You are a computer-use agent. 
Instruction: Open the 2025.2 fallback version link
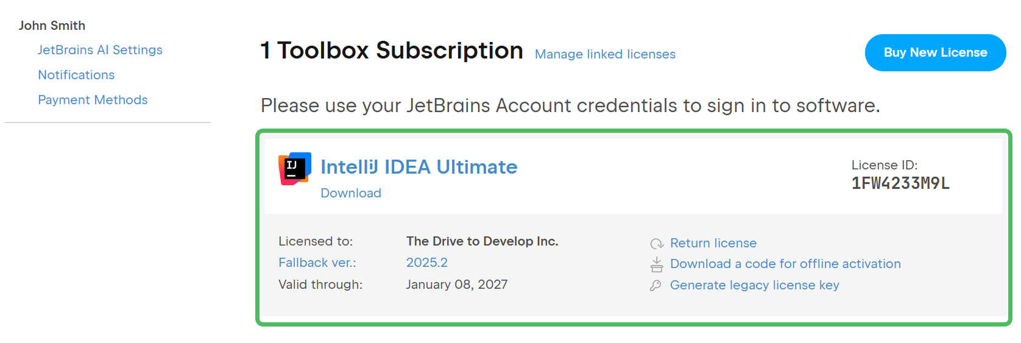coord(426,263)
